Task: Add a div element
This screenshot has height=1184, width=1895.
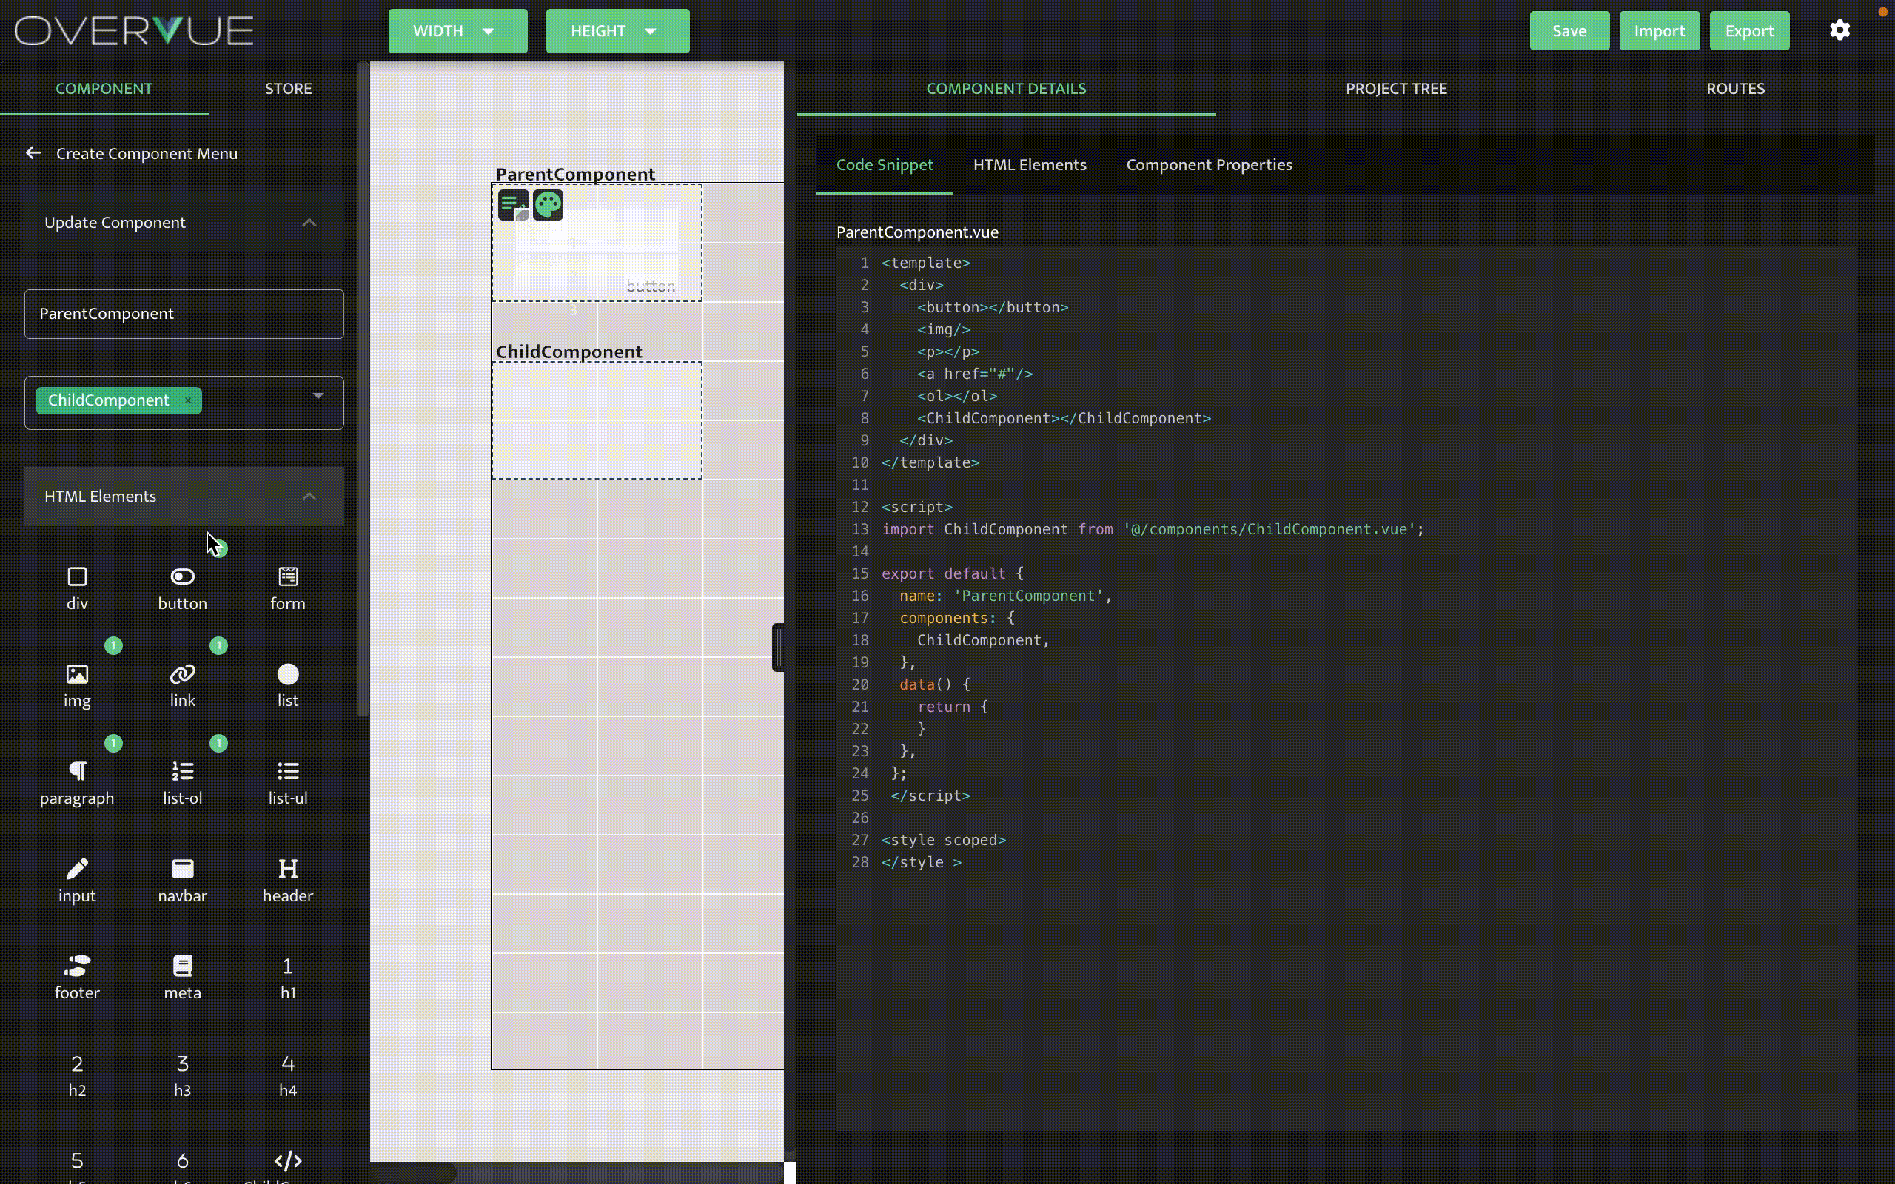Action: 77,589
